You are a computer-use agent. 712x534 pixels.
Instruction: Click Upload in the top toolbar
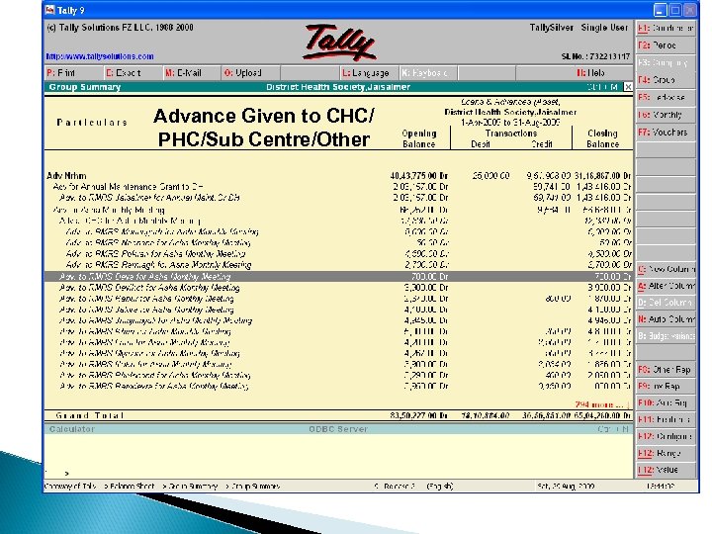tap(250, 72)
